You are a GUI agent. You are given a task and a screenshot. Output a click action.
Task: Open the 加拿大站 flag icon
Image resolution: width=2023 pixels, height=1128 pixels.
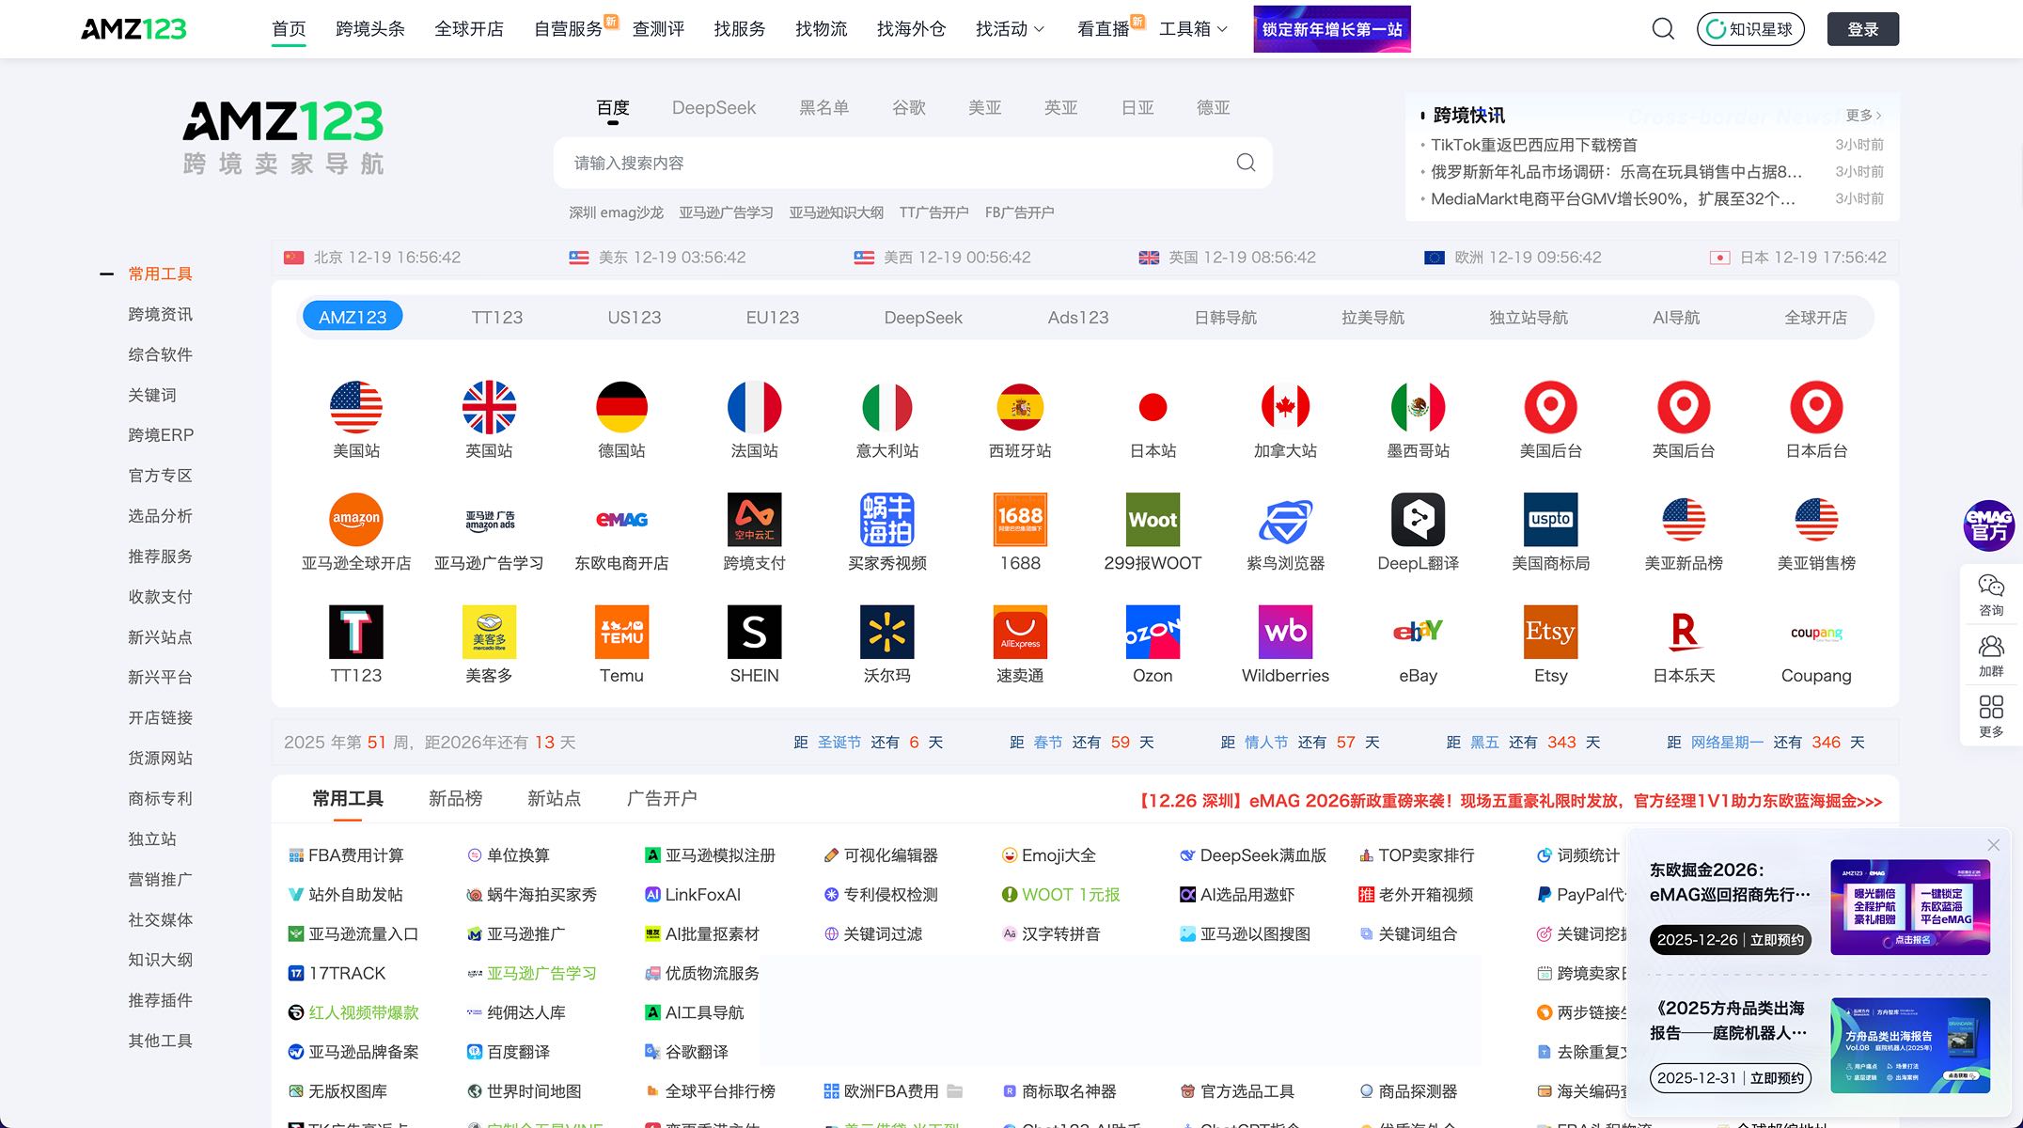coord(1285,407)
